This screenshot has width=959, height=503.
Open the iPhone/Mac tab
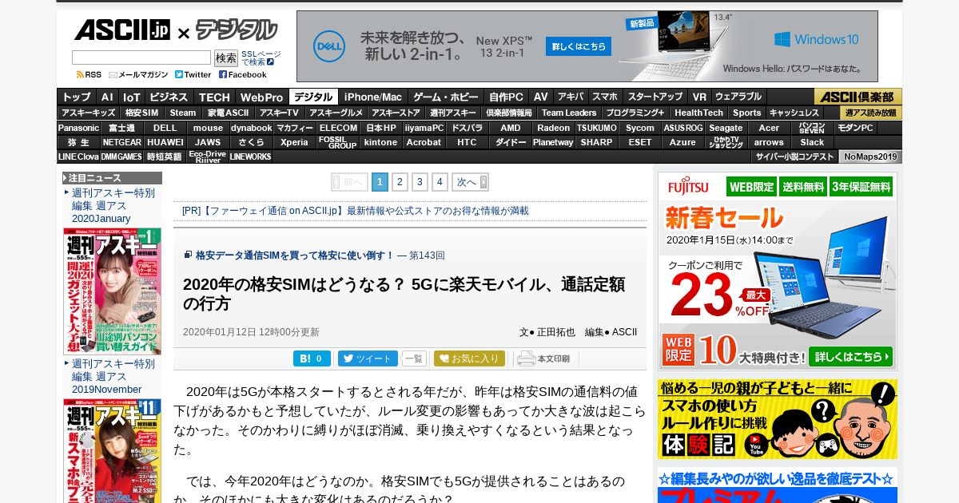coord(373,97)
